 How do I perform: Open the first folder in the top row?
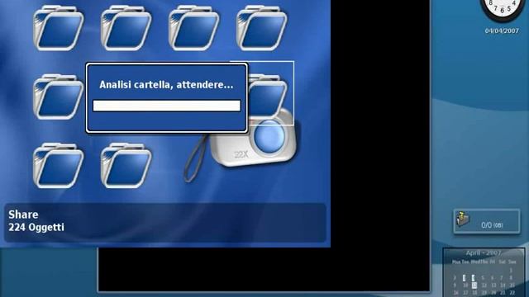coord(59,28)
